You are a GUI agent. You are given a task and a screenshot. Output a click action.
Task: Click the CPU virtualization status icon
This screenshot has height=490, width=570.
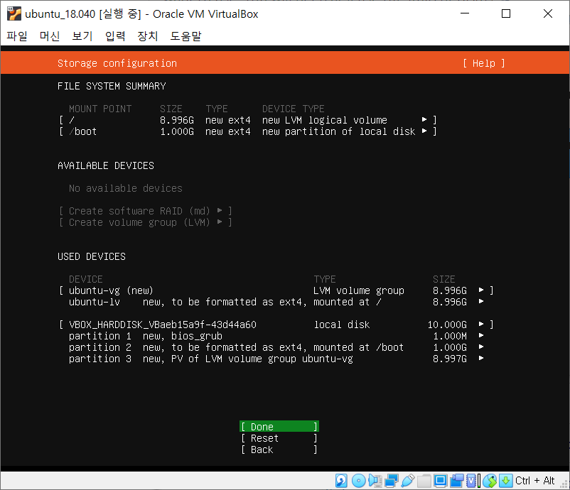pos(473,481)
